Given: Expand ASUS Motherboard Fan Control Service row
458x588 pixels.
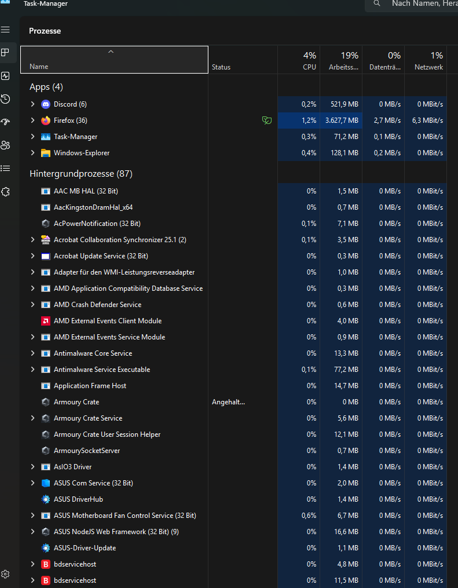Looking at the screenshot, I should click(x=32, y=515).
